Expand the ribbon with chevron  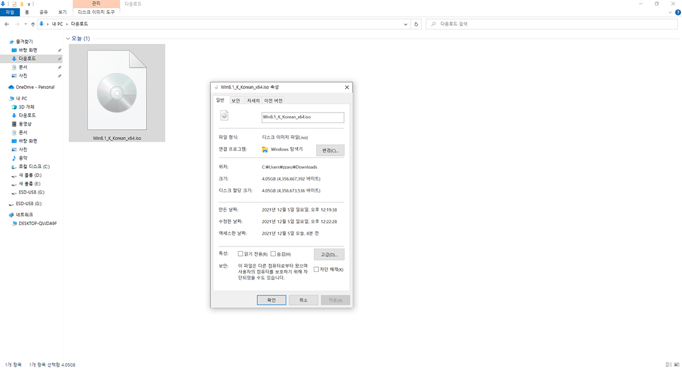670,12
